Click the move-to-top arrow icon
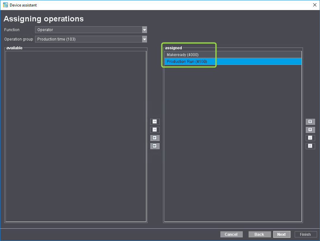Image resolution: width=320 pixels, height=241 pixels. pos(310,121)
